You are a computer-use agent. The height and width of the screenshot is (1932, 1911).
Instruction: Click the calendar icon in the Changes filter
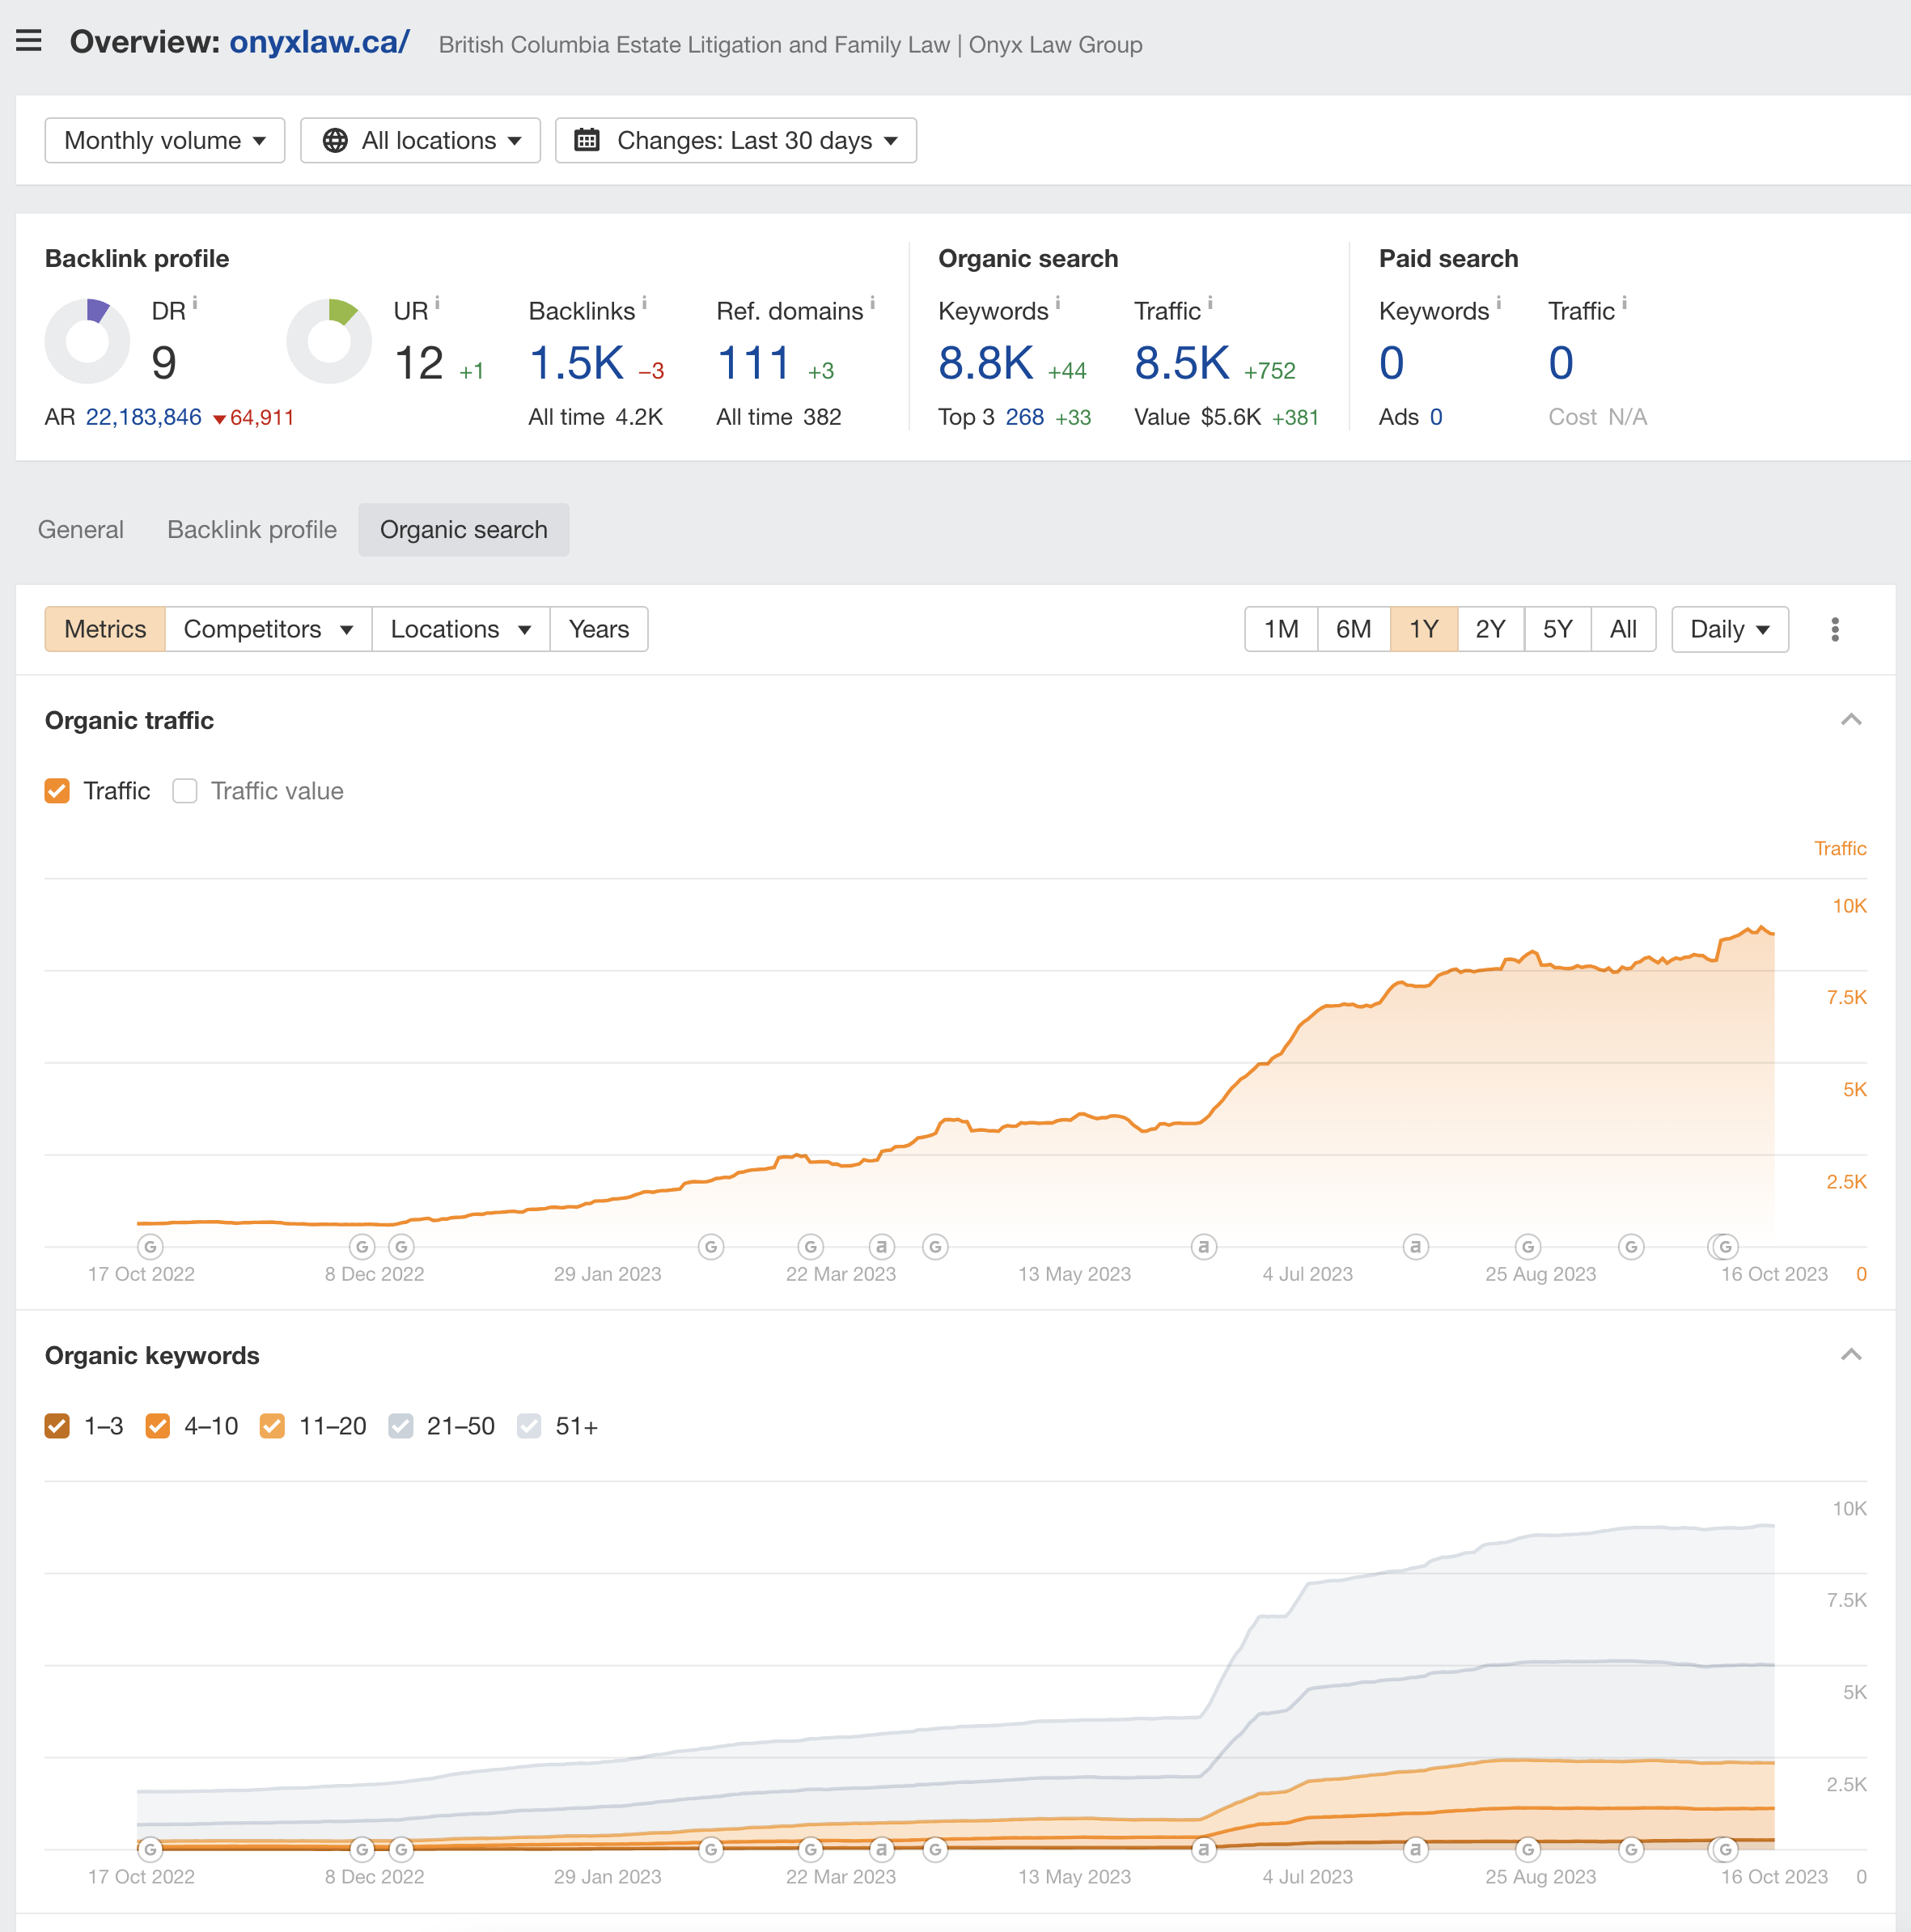[x=589, y=140]
